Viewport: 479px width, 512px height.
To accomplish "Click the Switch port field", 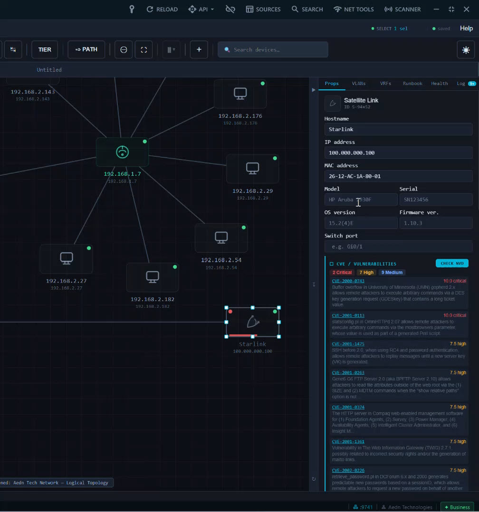I will pos(398,247).
